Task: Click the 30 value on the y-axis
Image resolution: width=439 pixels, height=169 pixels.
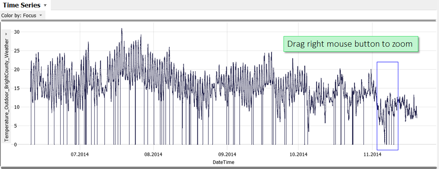Action: 16,32
